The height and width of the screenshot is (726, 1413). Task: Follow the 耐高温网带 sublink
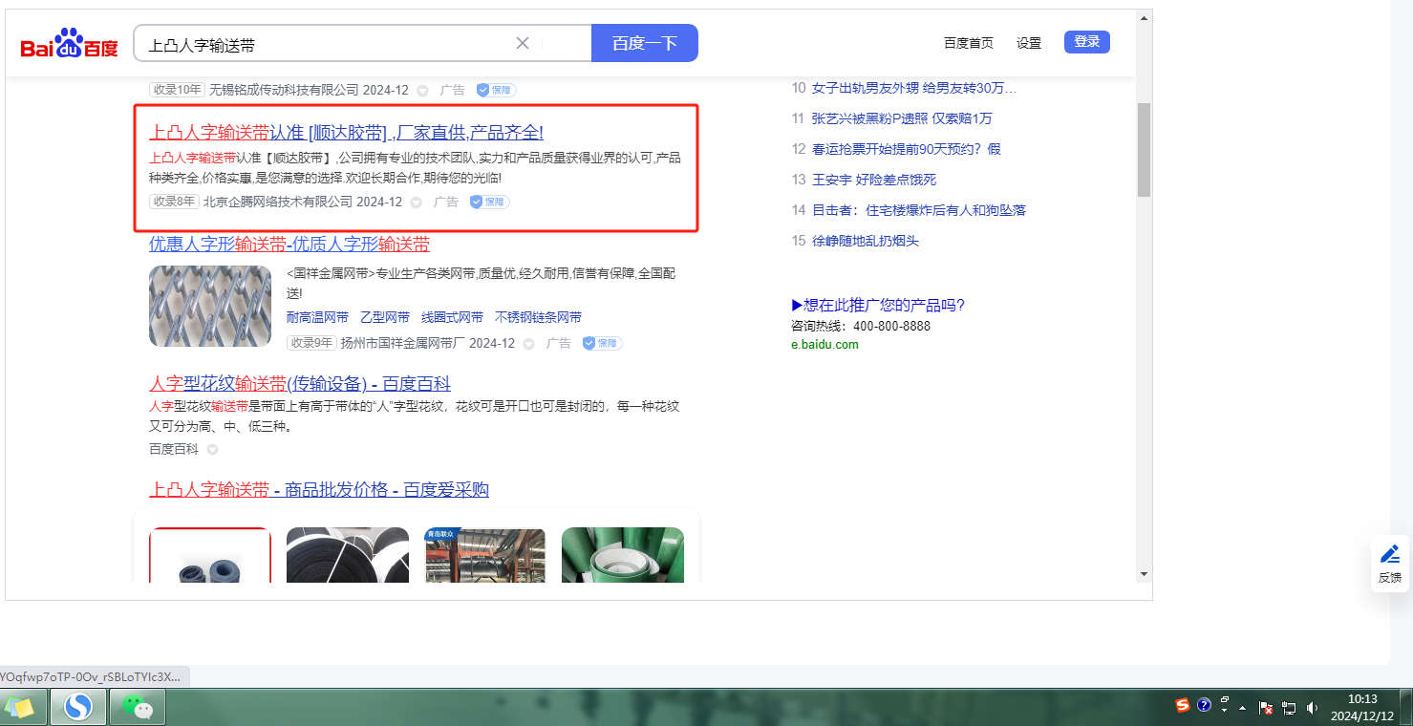(317, 317)
